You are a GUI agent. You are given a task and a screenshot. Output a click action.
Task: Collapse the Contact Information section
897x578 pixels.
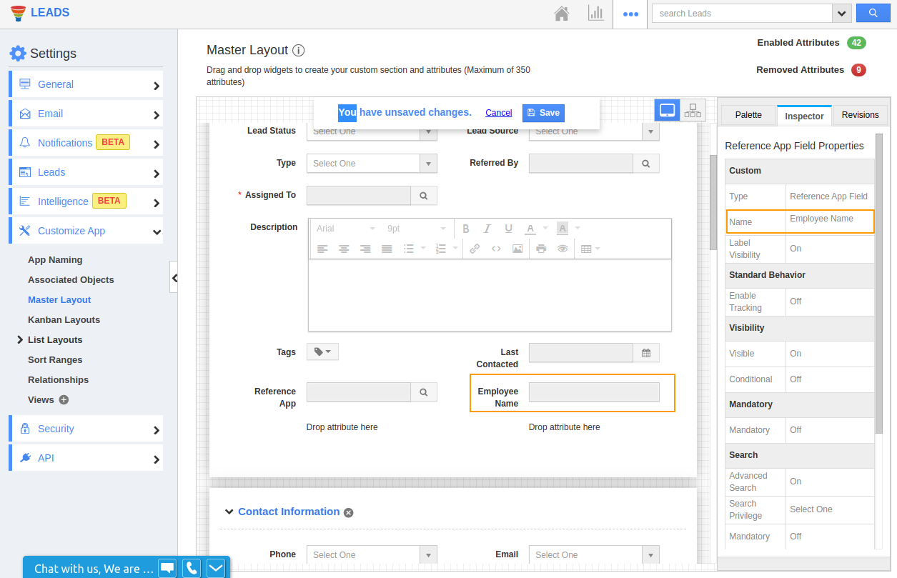point(229,512)
